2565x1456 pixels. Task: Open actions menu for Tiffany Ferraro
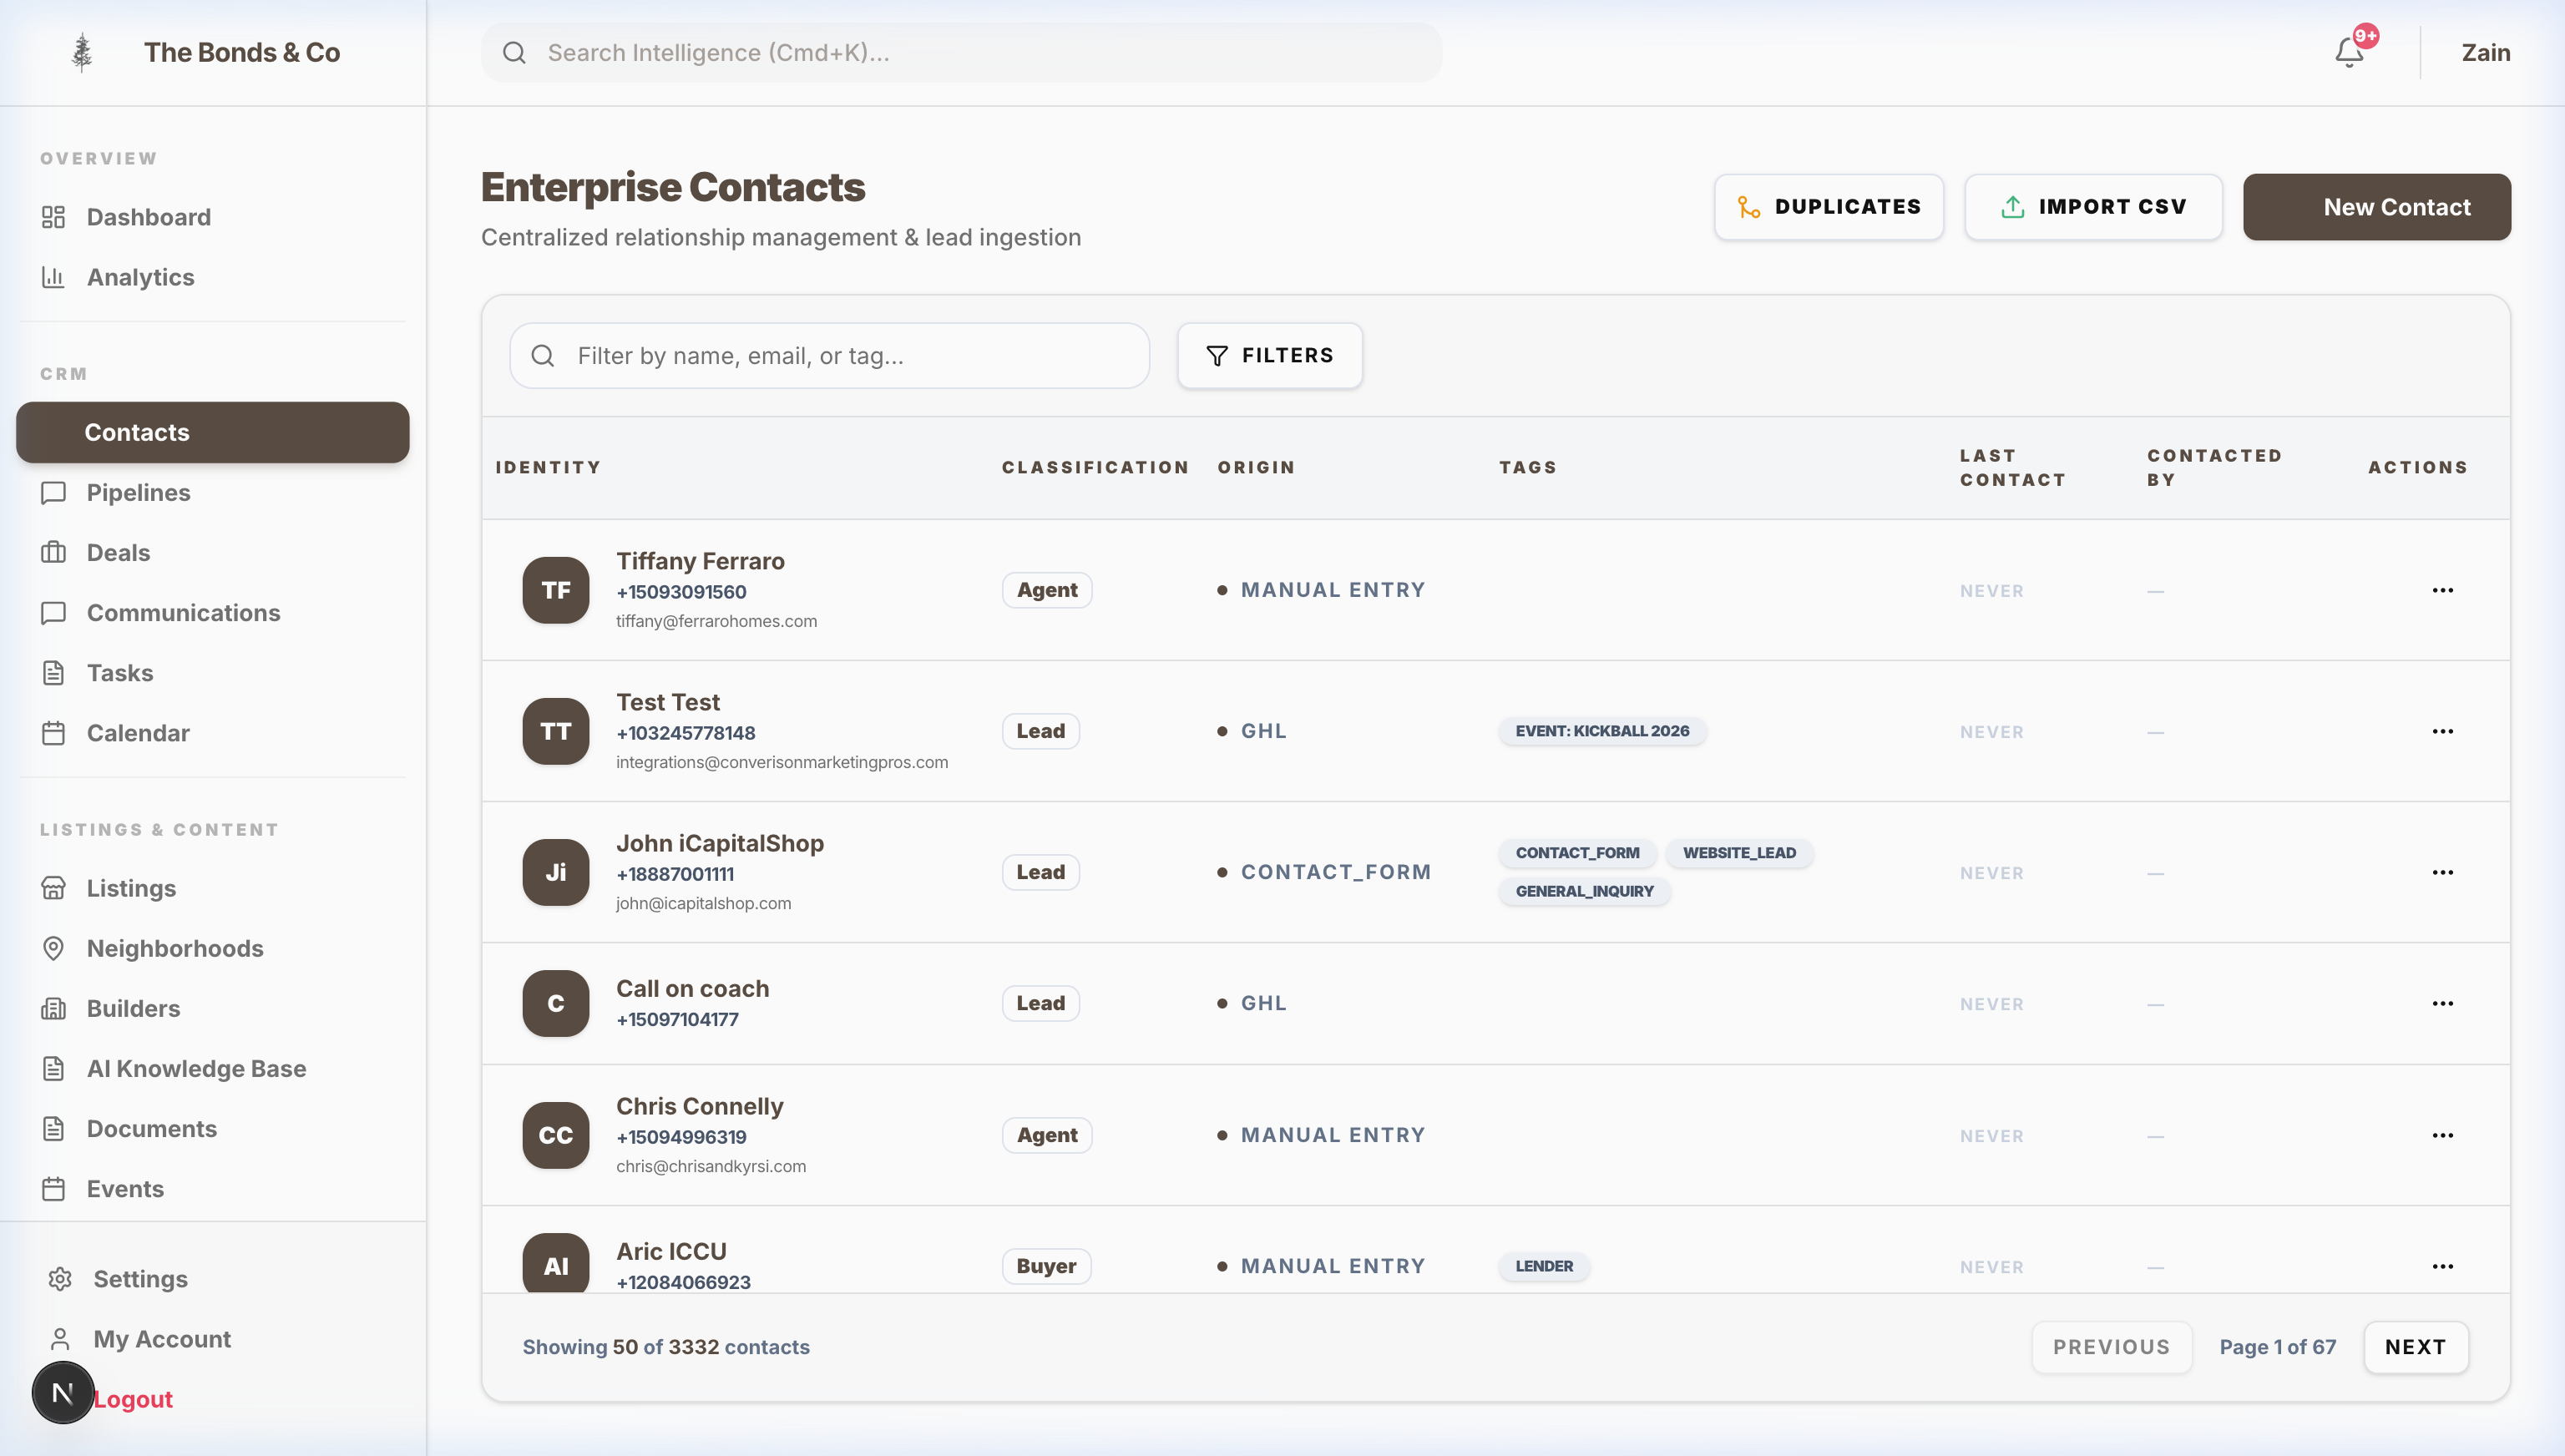[x=2442, y=590]
